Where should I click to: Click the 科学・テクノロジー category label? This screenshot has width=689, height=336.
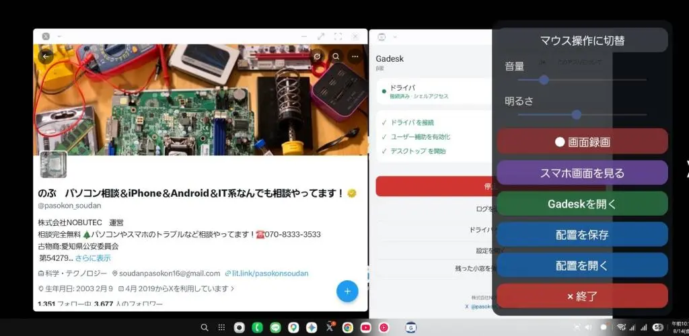(76, 274)
